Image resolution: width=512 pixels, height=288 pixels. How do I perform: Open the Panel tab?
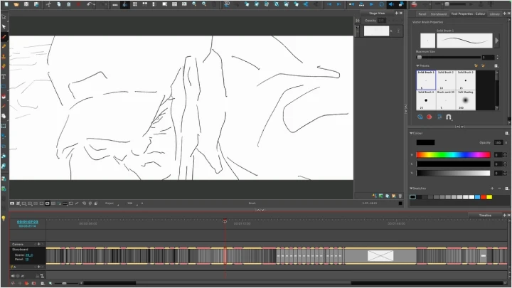click(422, 13)
